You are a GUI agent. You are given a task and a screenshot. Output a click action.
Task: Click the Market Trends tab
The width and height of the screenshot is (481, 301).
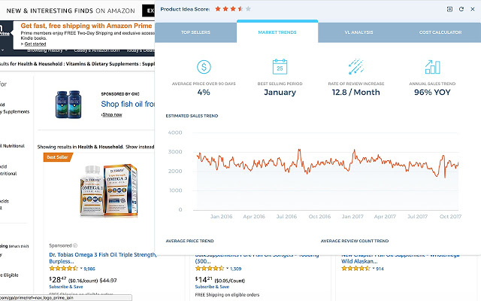click(x=277, y=32)
